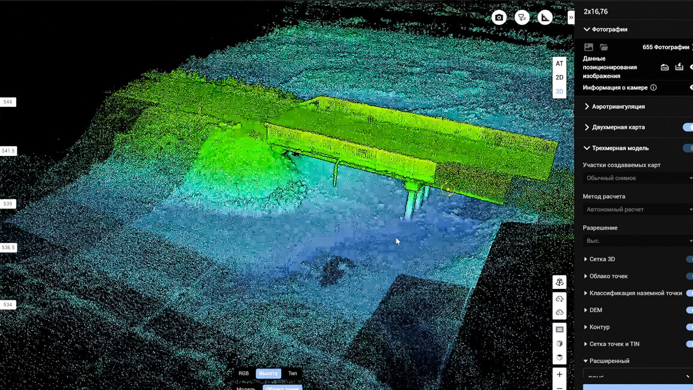Select Тип coloring mode
This screenshot has height=390, width=693.
point(293,373)
